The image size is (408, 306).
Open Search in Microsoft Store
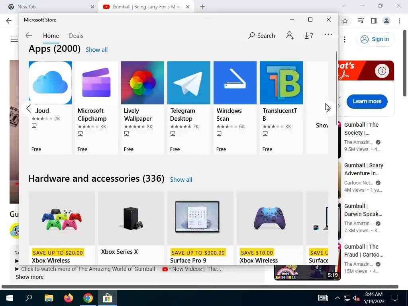[262, 35]
